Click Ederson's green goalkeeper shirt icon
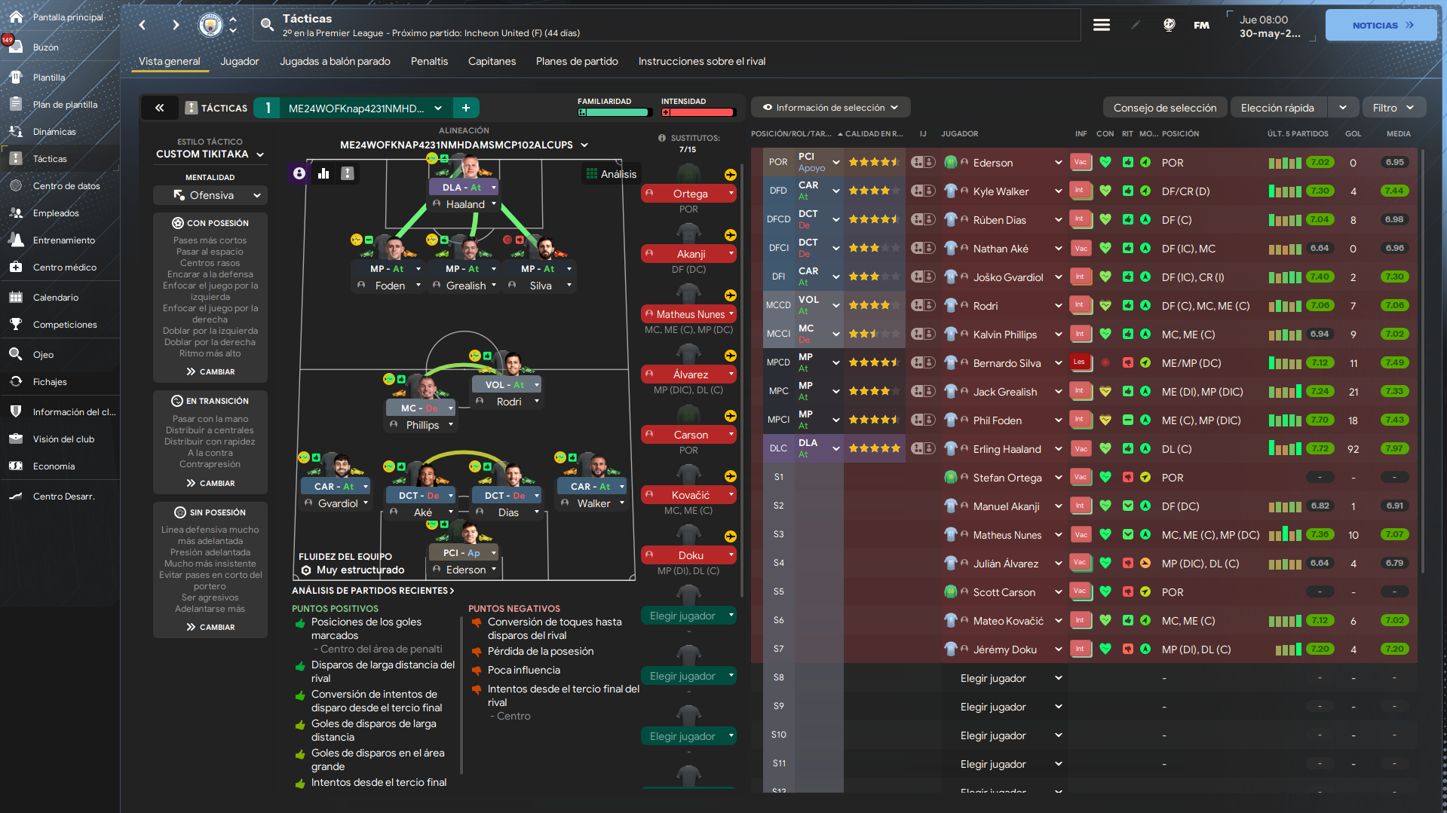The image size is (1447, 813). (951, 162)
